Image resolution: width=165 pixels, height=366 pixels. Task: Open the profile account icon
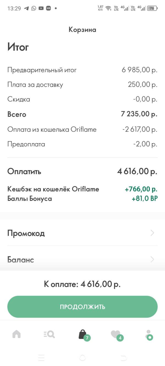(149, 334)
